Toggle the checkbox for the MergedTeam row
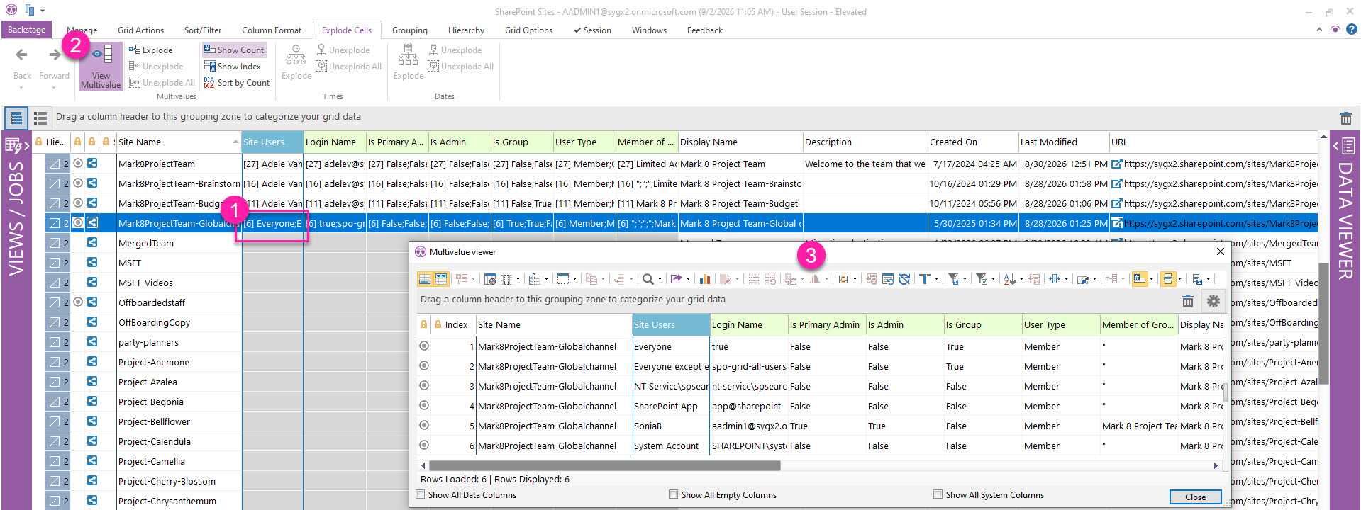The height and width of the screenshot is (510, 1361). tap(54, 243)
